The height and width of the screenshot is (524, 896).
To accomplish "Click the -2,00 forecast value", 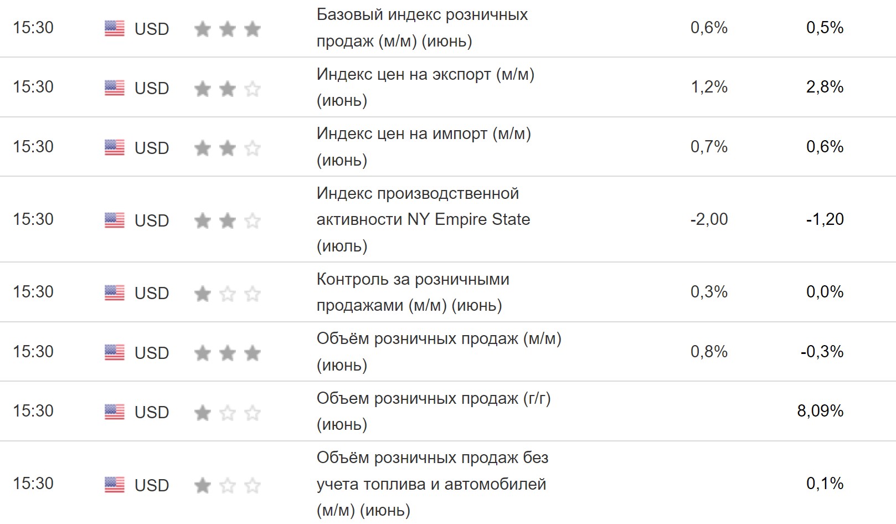I will [709, 219].
